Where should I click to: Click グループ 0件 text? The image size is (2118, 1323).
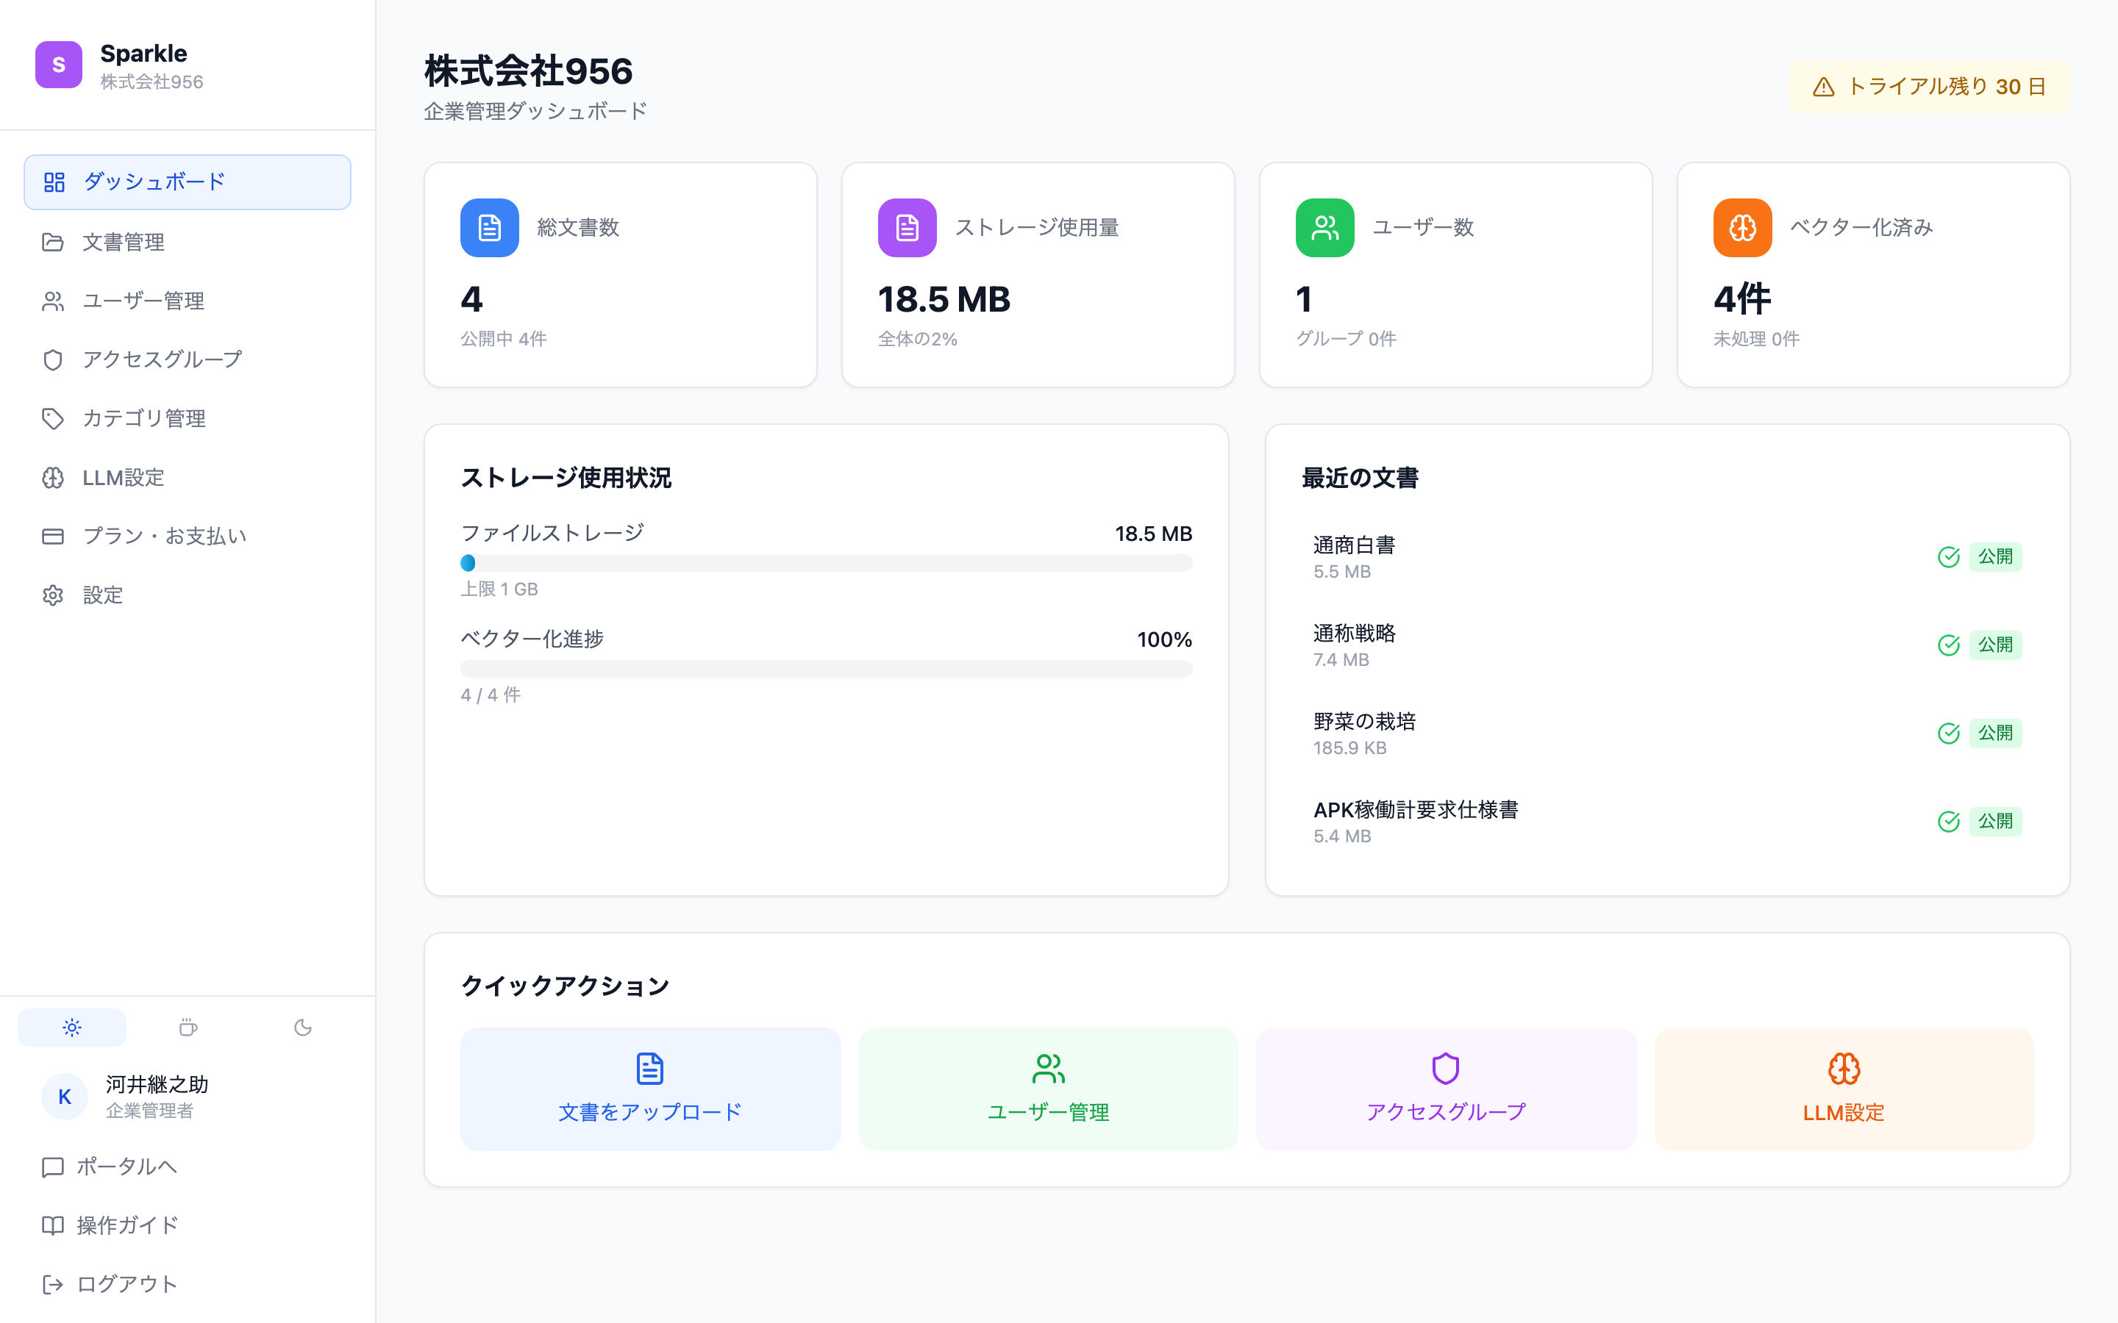click(1345, 340)
